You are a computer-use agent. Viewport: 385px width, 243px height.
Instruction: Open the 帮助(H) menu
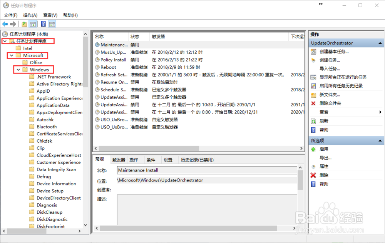pos(70,15)
